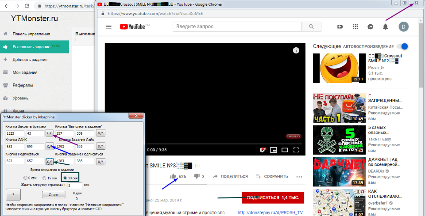Click X,Y button for Задание Лайк
This screenshot has height=216, width=425.
click(100, 146)
